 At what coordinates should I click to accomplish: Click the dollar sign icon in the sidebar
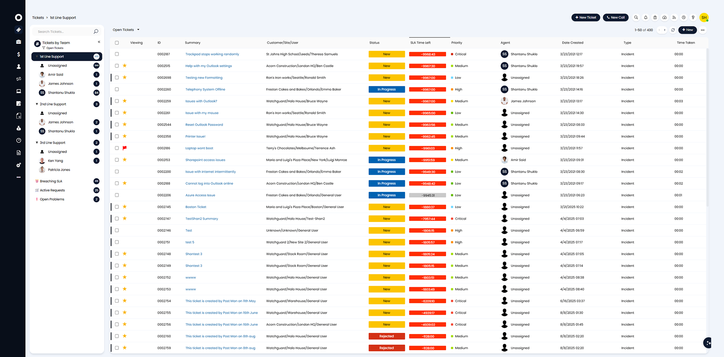click(x=18, y=54)
